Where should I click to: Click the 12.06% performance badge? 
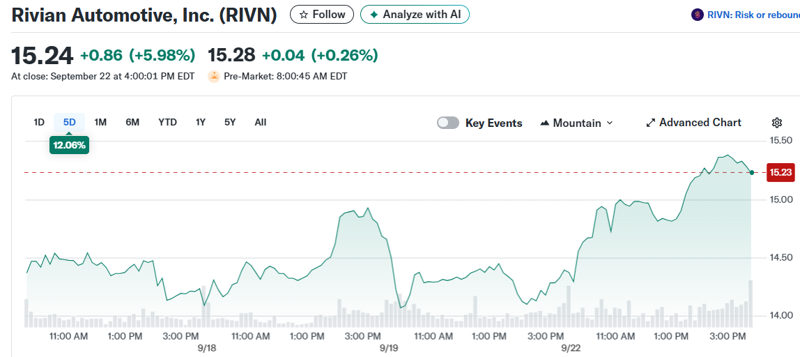[x=70, y=145]
